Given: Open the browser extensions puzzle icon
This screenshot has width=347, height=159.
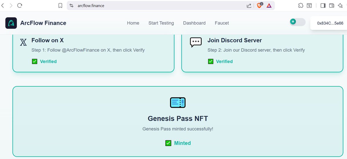Looking at the screenshot, I should [301, 5].
